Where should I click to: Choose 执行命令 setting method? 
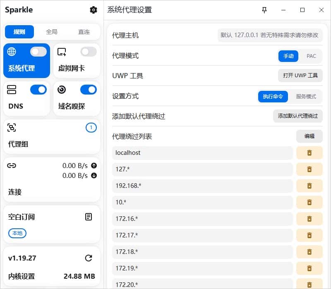(x=273, y=97)
